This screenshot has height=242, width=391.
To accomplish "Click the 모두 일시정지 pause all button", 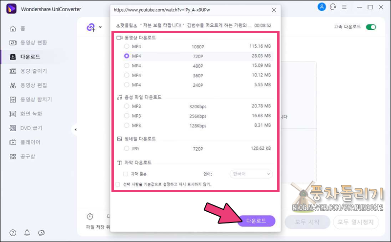I will click(356, 222).
